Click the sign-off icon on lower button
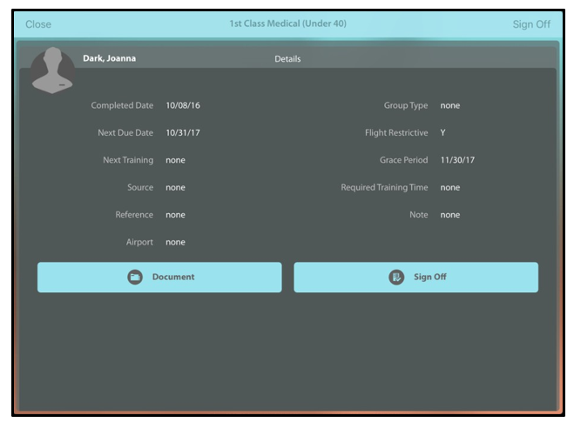The height and width of the screenshot is (429, 574). (x=396, y=278)
